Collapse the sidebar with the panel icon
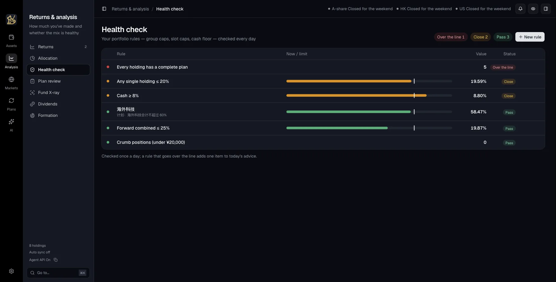 pyautogui.click(x=104, y=9)
